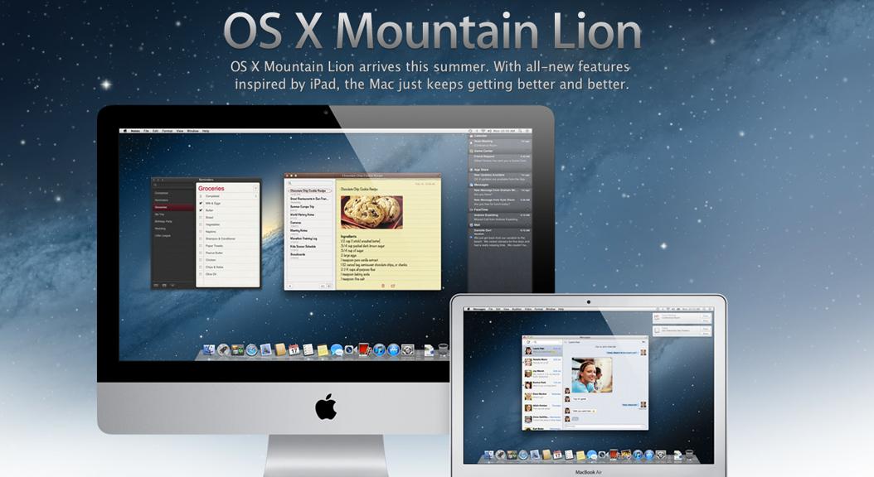Click the search field in Notes list
The image size is (874, 477).
coord(309,182)
